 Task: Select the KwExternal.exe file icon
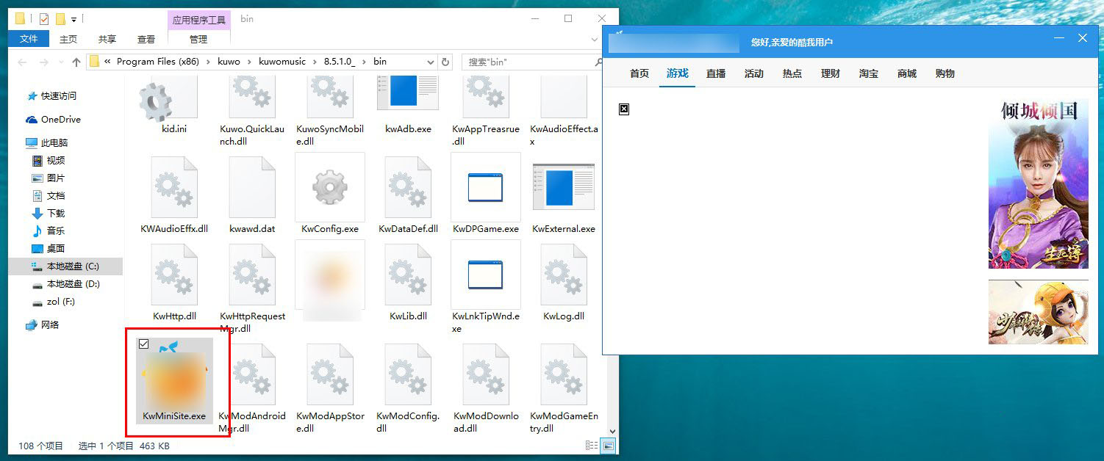[x=563, y=189]
